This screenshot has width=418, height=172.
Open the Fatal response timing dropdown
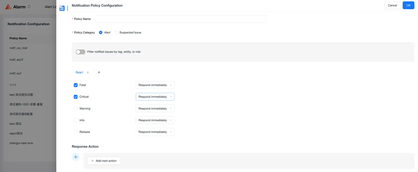tap(155, 85)
